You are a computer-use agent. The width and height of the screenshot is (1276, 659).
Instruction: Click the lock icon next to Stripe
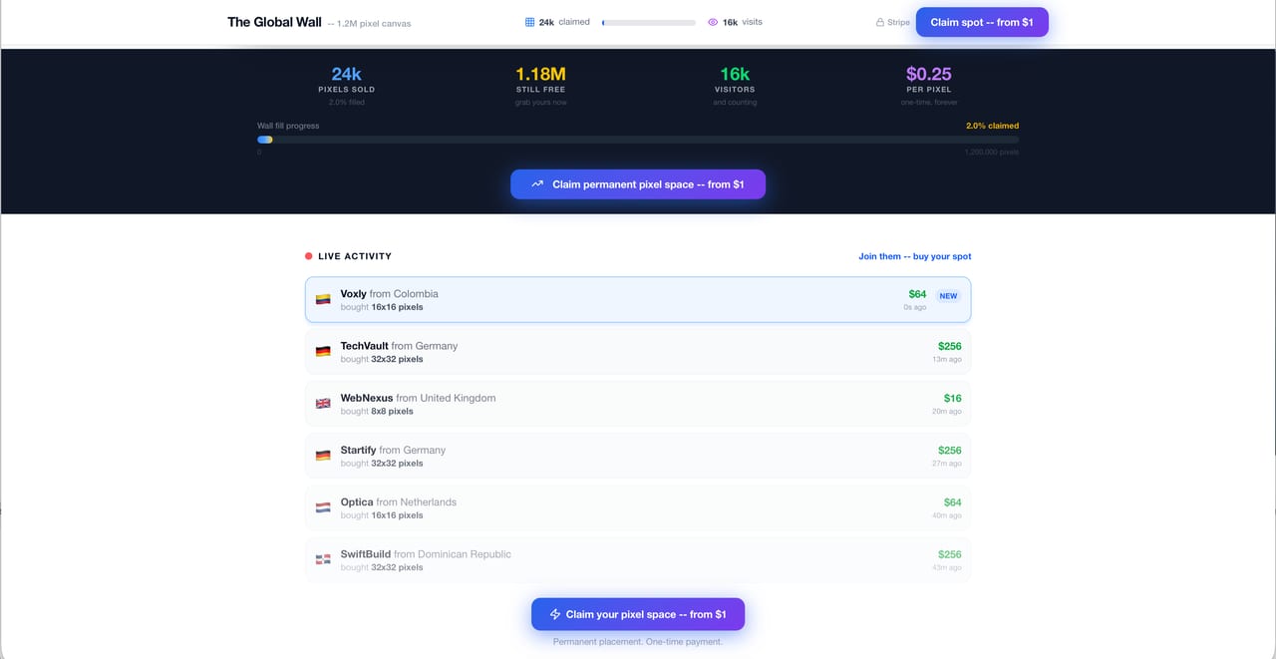(x=880, y=22)
